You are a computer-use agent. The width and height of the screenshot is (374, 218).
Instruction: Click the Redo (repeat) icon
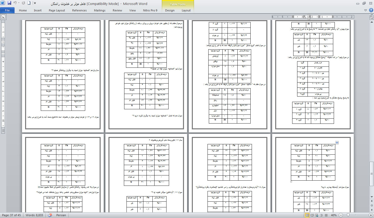[24, 3]
